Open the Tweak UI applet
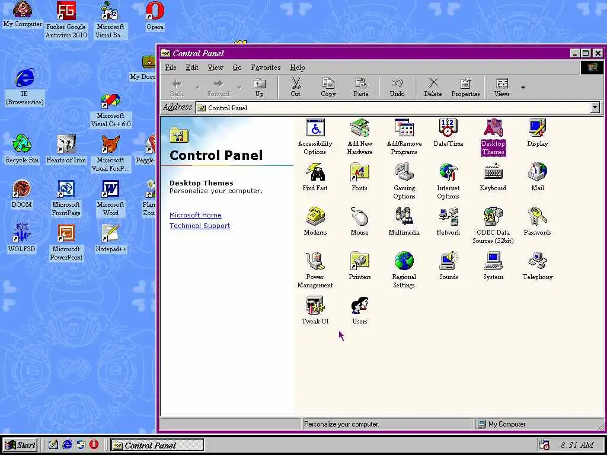Image resolution: width=607 pixels, height=455 pixels. pyautogui.click(x=315, y=310)
